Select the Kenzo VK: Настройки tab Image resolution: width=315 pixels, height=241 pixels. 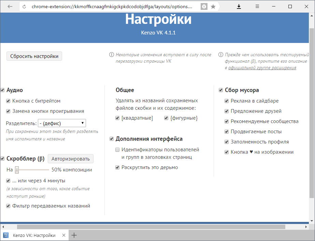34,235
